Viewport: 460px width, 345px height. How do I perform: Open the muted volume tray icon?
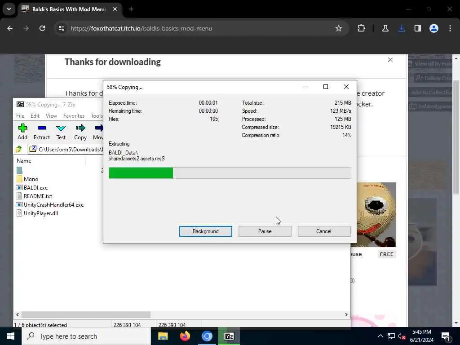402,336
